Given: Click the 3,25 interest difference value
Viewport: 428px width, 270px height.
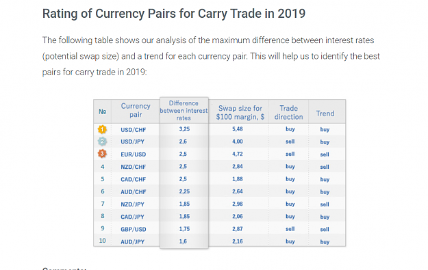Looking at the screenshot, I should point(184,129).
